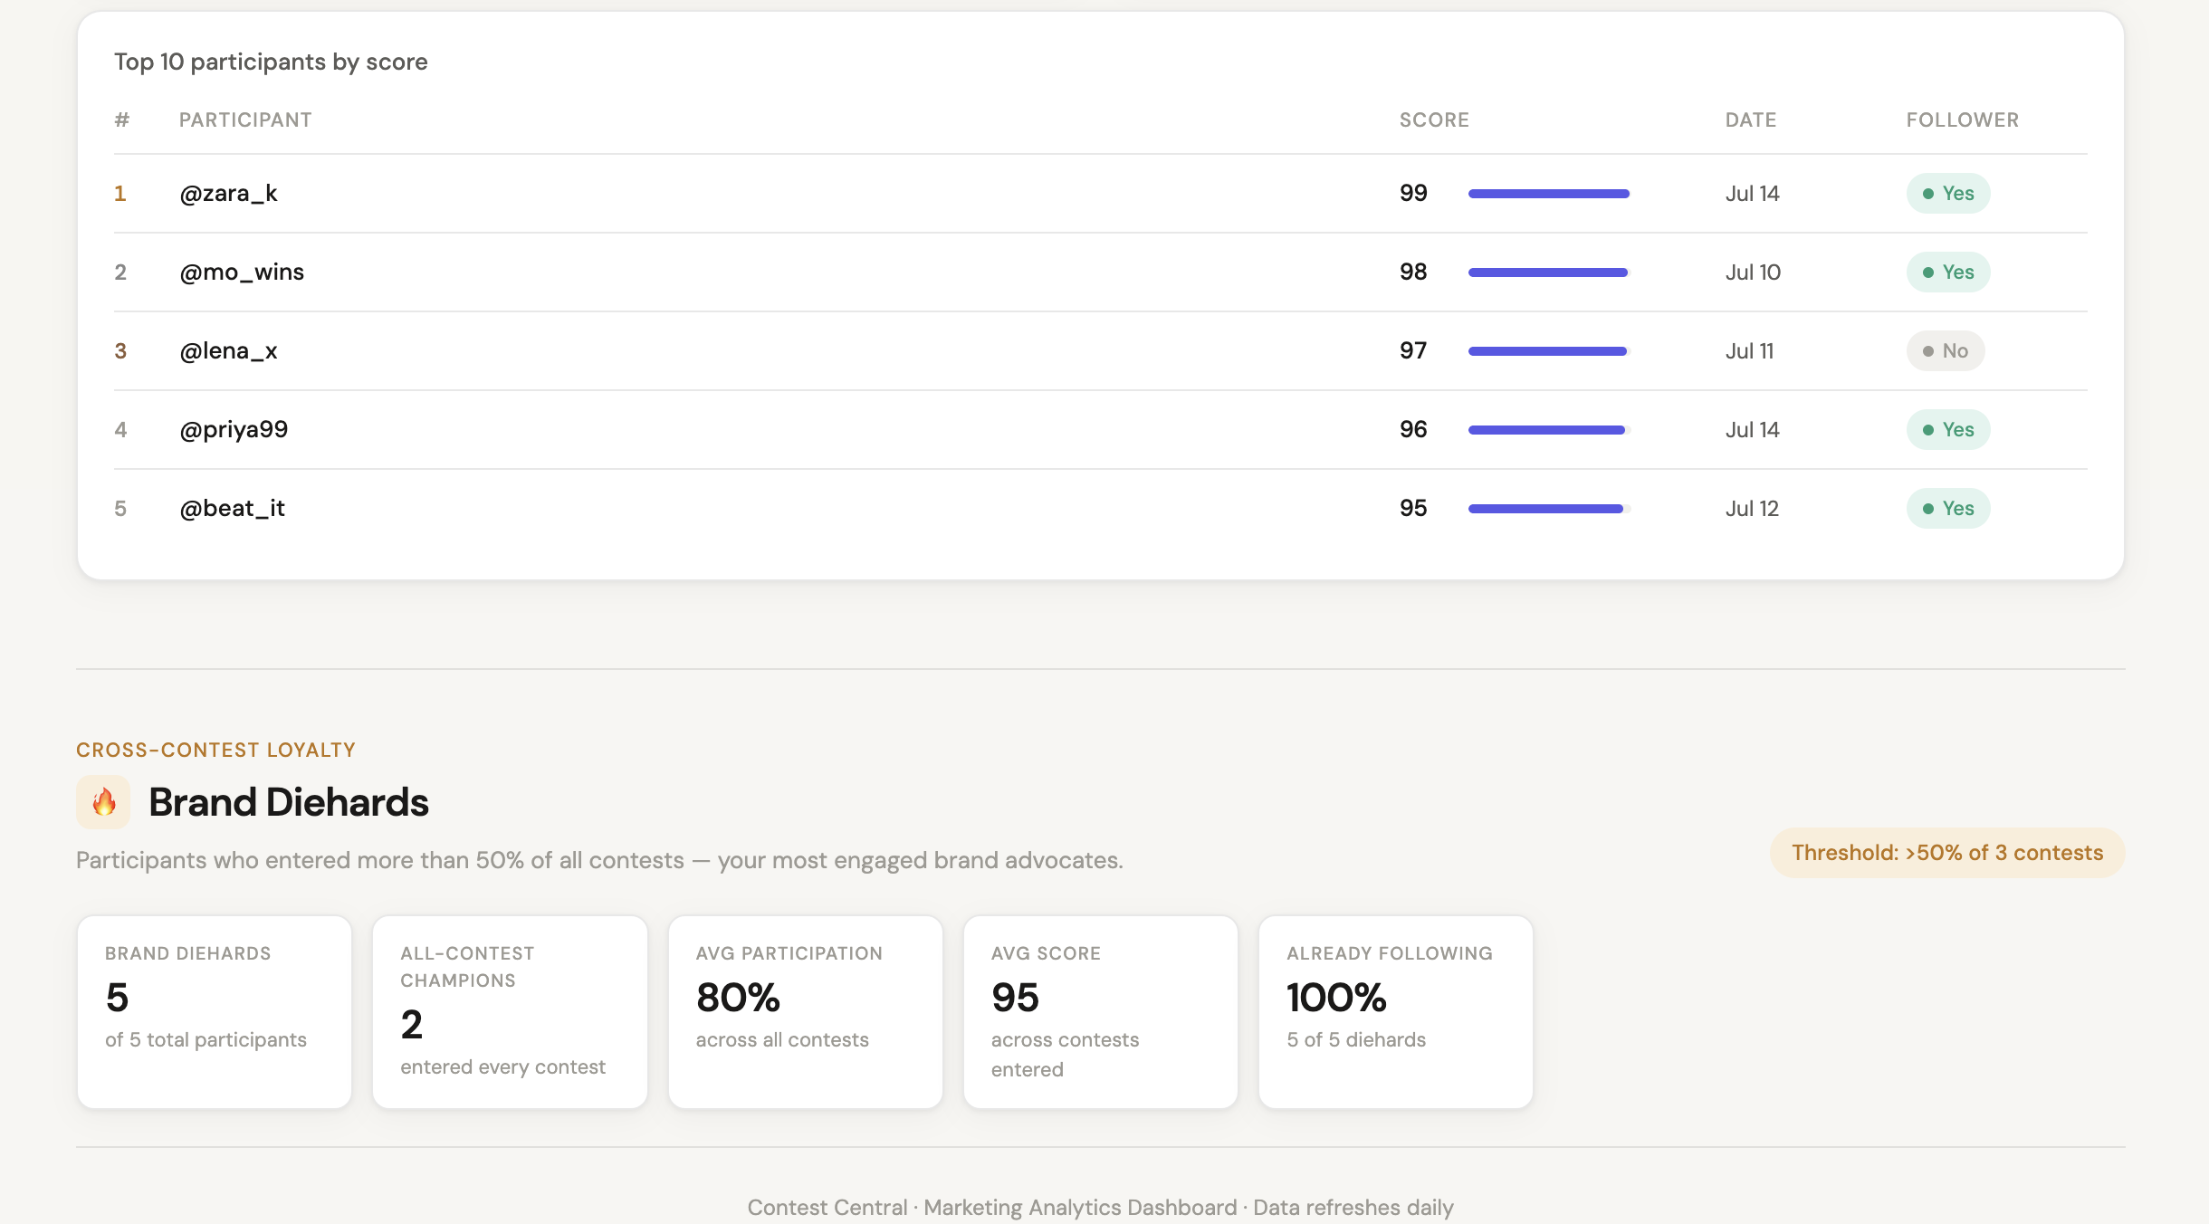Open the @mo_wins participant entry
Screen dimensions: 2209x1224
click(x=241, y=272)
